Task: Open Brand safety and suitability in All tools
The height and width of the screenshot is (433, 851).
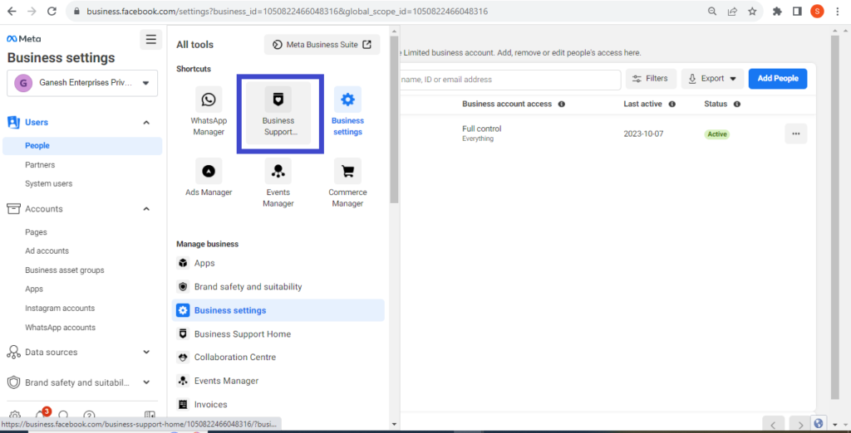Action: 278,287
